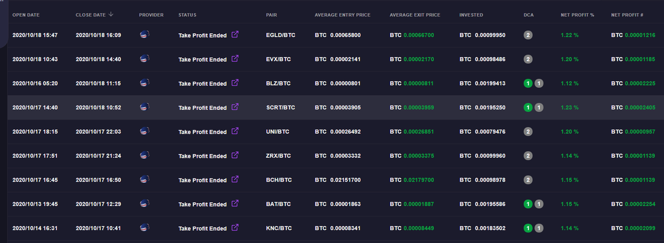Open external link for KNC/BTC position
664x243 pixels.
pos(235,228)
